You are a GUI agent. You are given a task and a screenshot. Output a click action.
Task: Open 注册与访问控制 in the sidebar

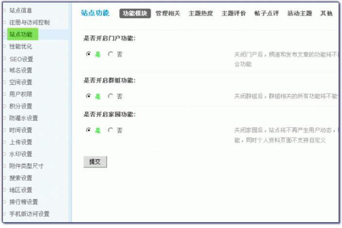click(29, 22)
